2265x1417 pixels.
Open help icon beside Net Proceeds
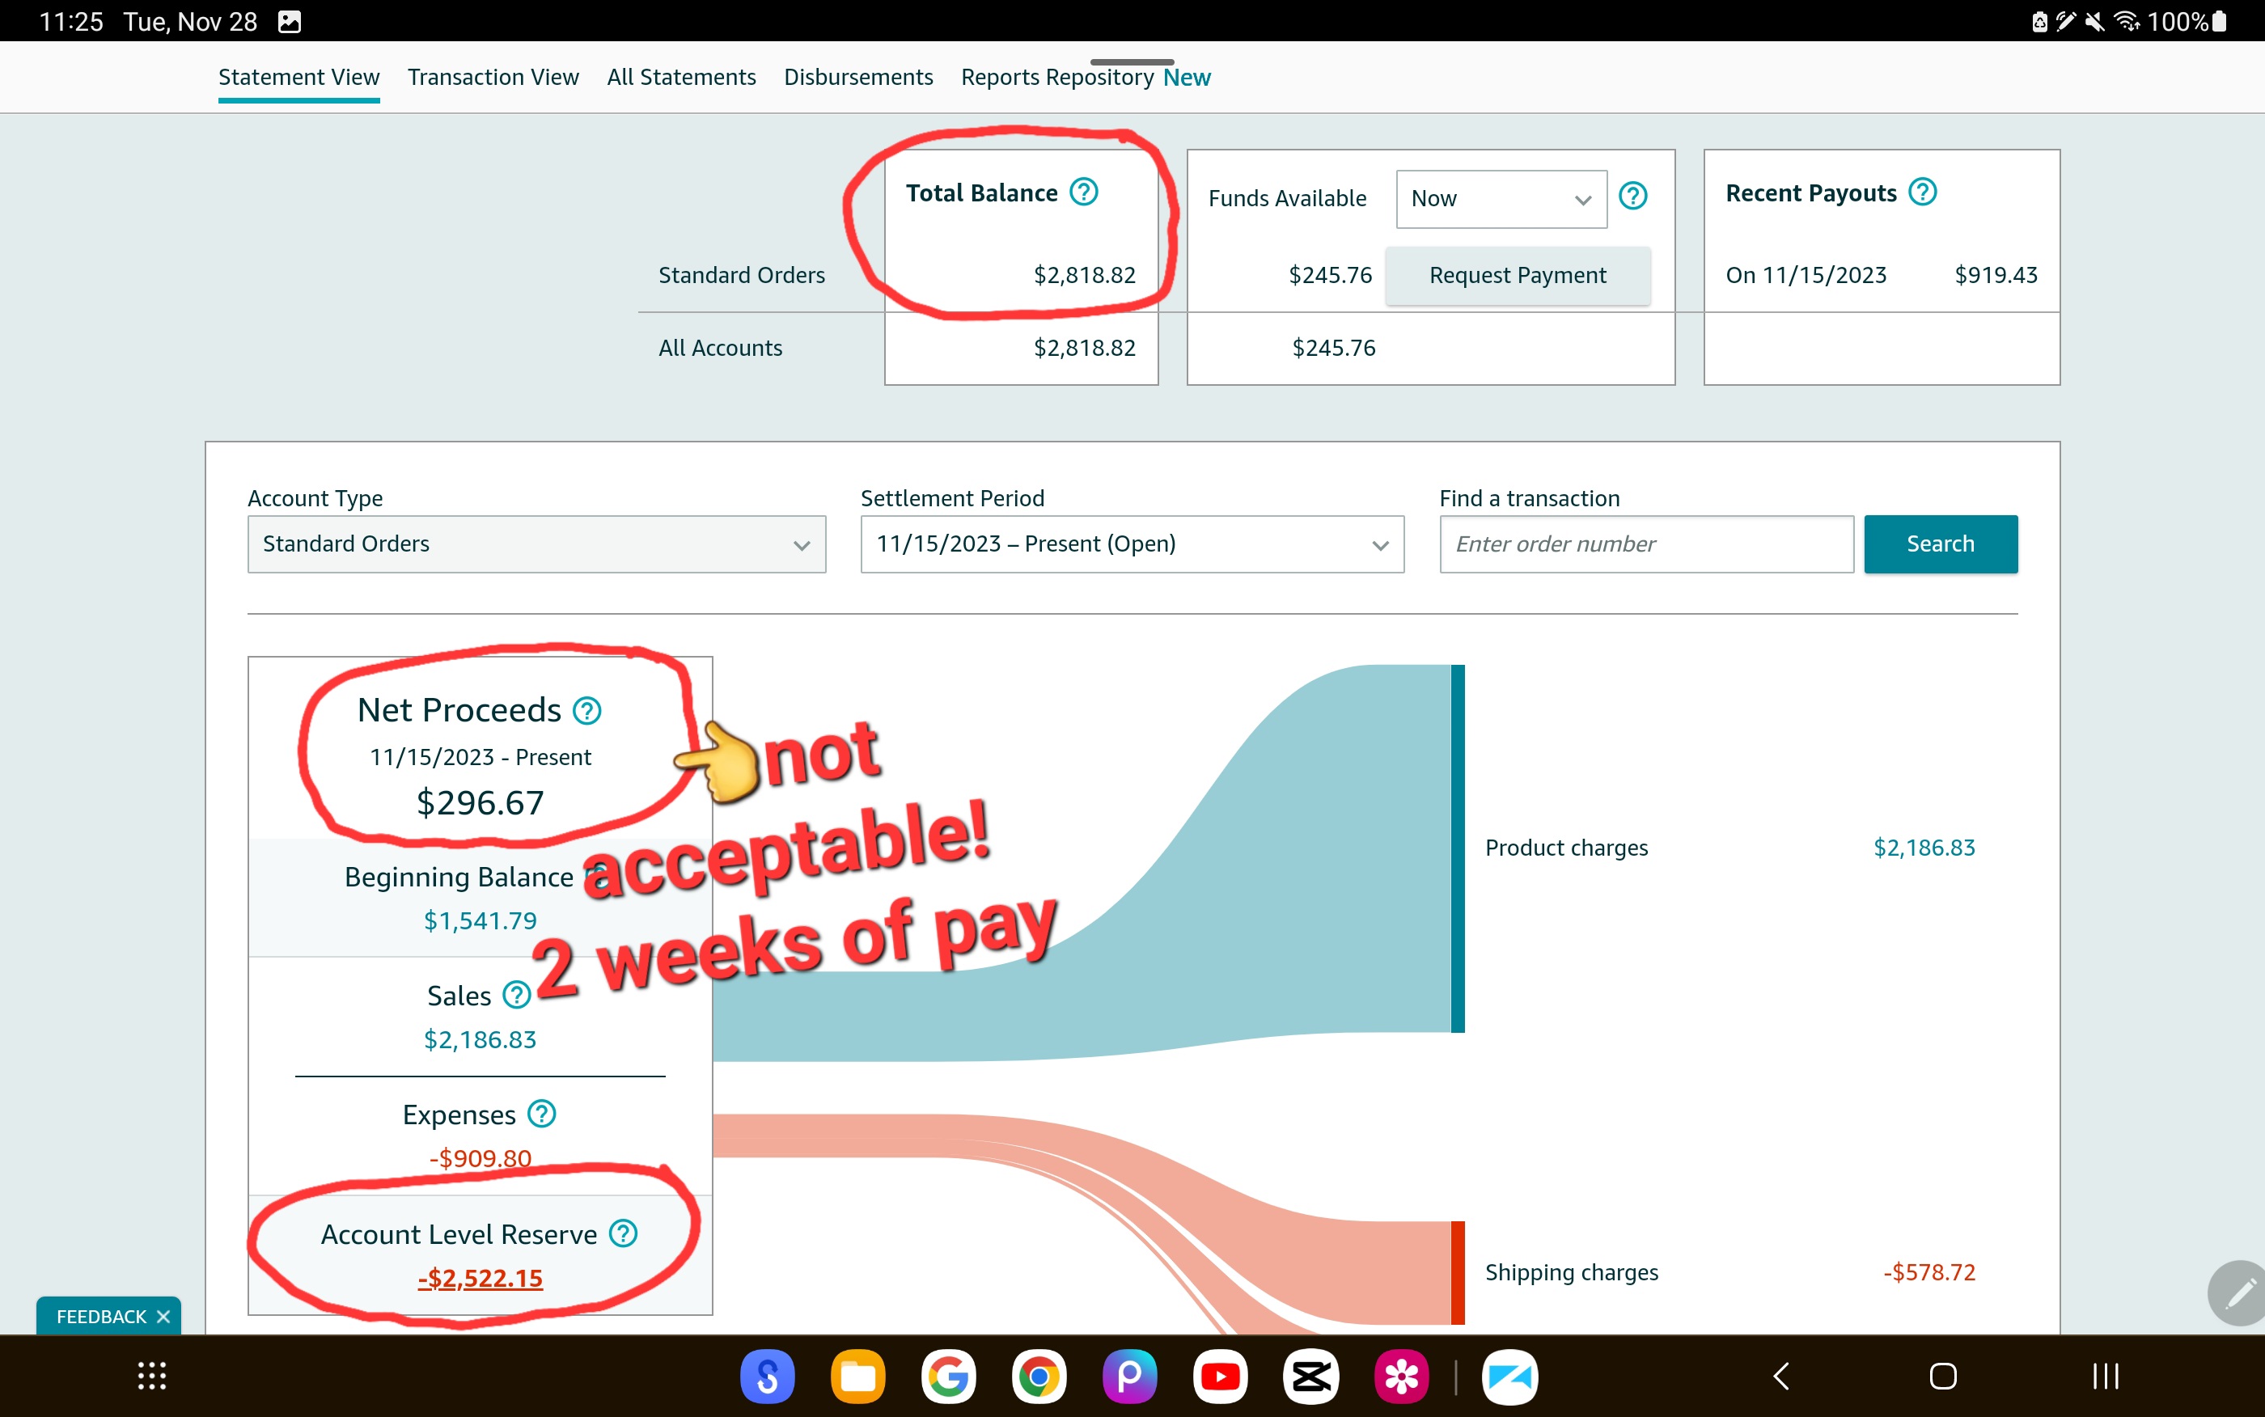point(587,711)
